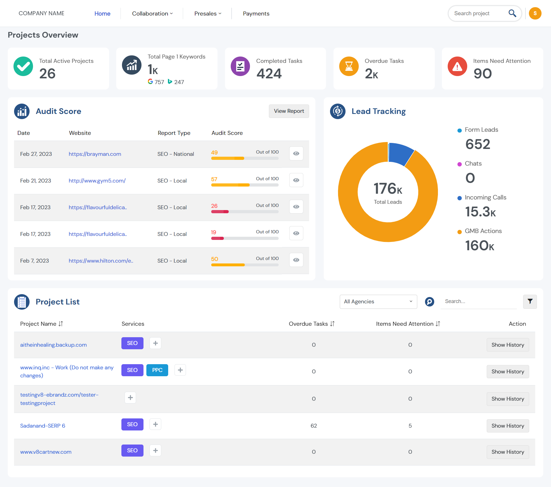
Task: Go to the Home menu item
Action: [x=102, y=13]
